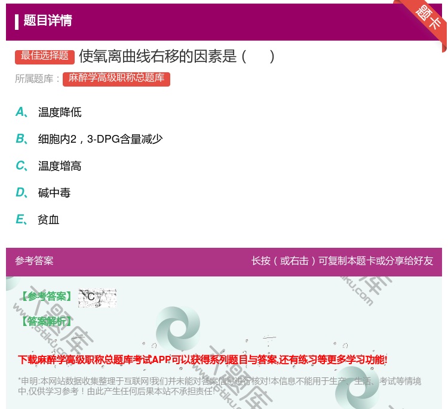The image size is (448, 409).
Task: Click the 题卡 corner ribbon
Action: [x=426, y=21]
